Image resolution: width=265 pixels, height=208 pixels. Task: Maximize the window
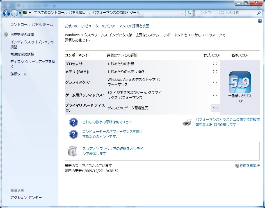(246, 3)
